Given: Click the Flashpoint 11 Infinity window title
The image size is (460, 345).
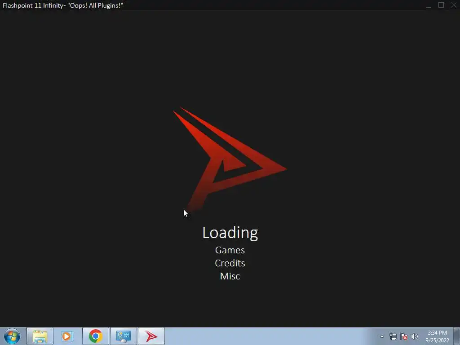Looking at the screenshot, I should pyautogui.click(x=63, y=5).
